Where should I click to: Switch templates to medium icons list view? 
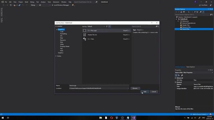pyautogui.click(x=110, y=26)
